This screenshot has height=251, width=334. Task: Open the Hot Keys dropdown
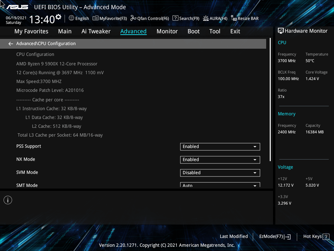[315, 236]
